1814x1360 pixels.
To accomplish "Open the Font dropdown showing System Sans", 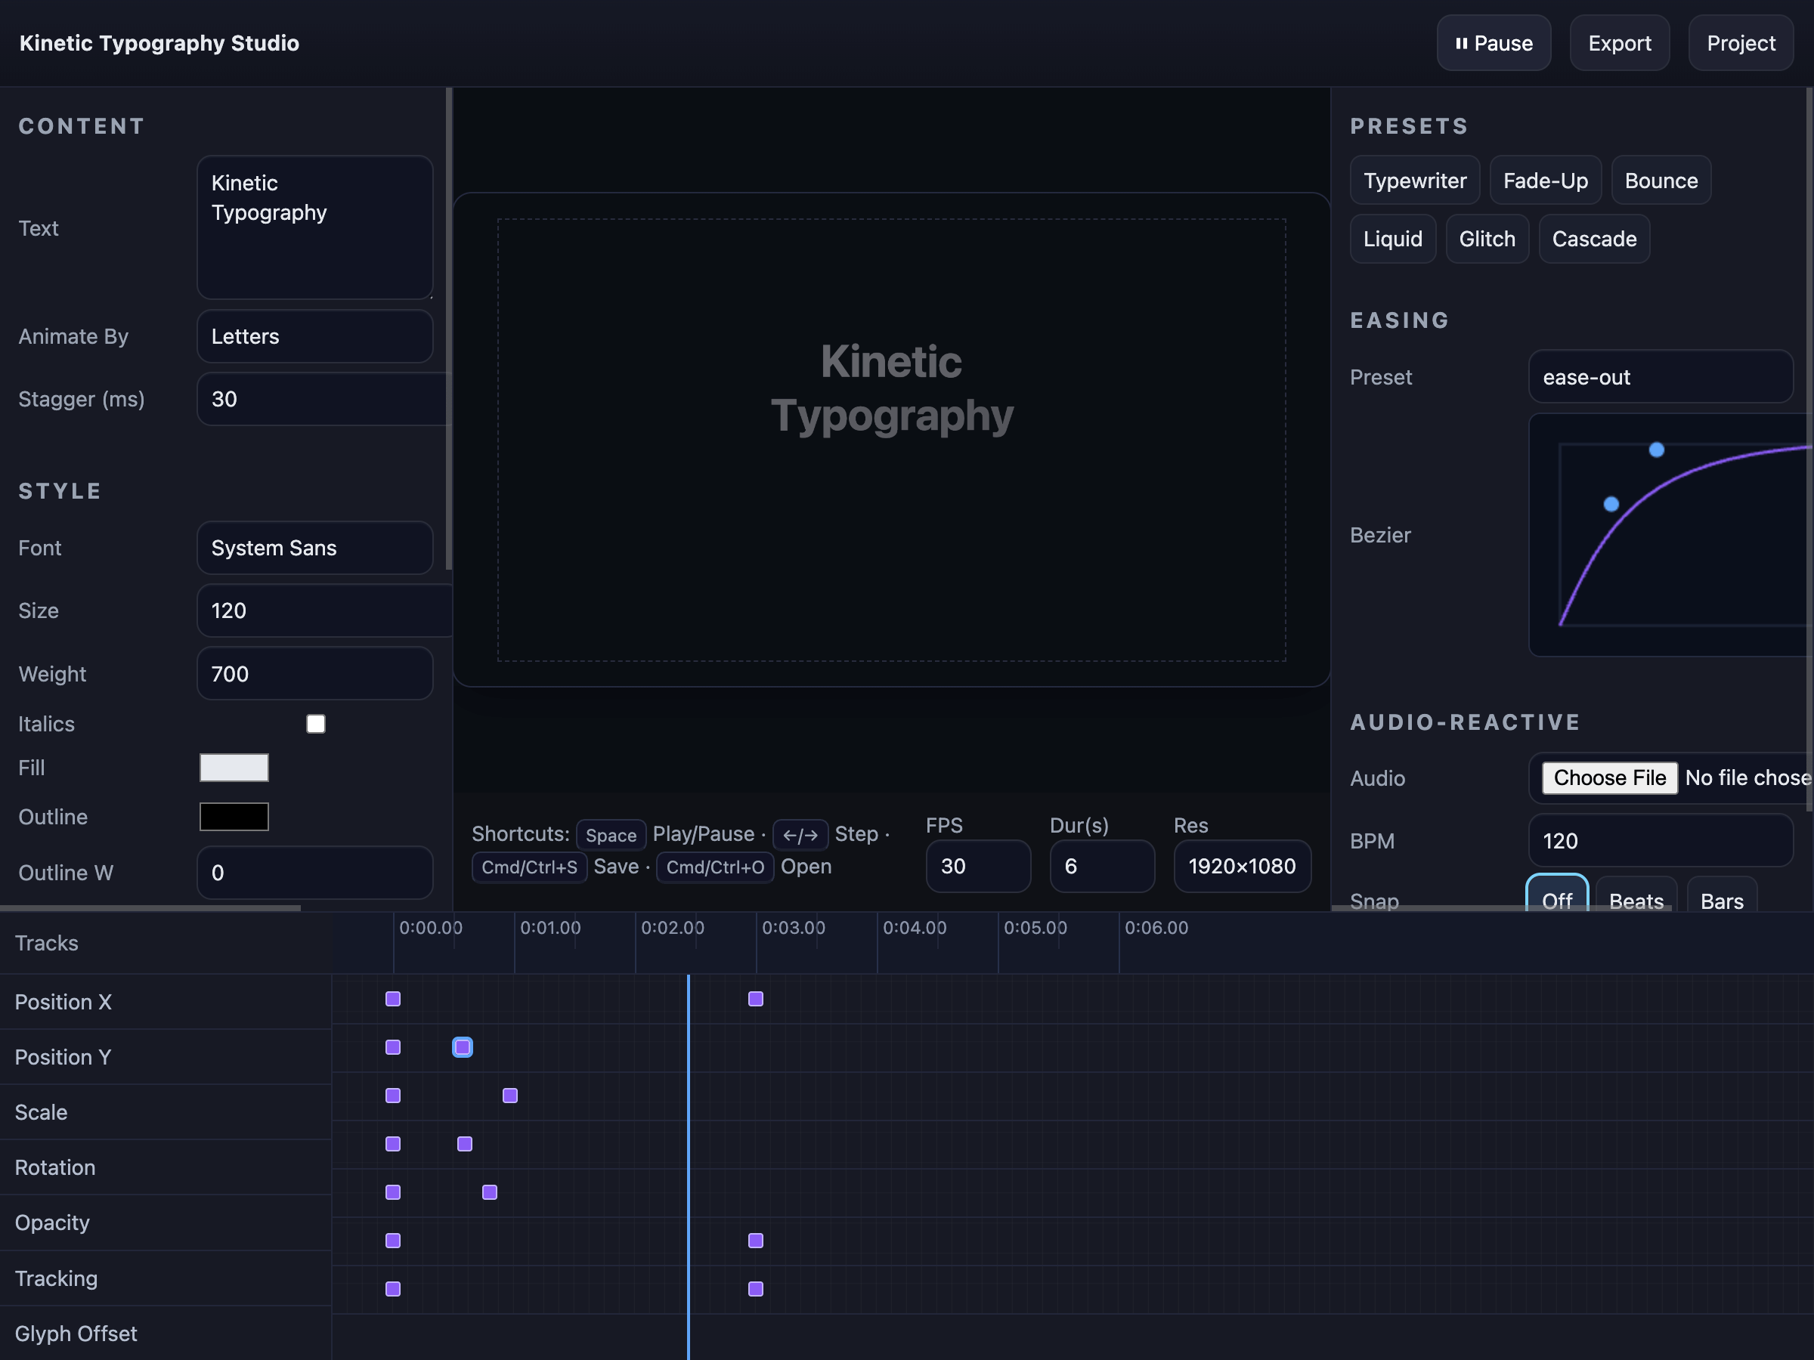I will coord(315,548).
